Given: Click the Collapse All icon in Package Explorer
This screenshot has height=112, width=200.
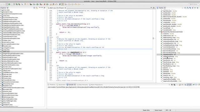Looking at the screenshot, I should pos(34,8).
